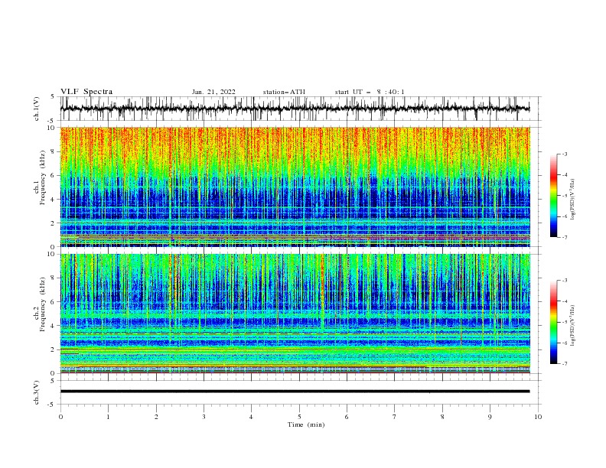
Task: Click the "5" tick on ch.1(V) axis
Action: coord(53,97)
